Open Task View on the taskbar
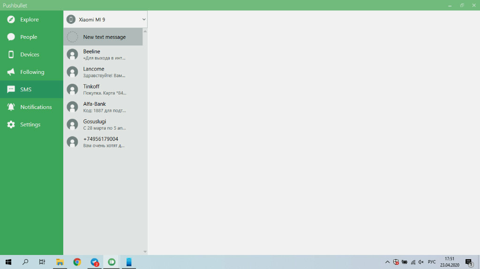Viewport: 480px width, 269px height. [x=42, y=262]
